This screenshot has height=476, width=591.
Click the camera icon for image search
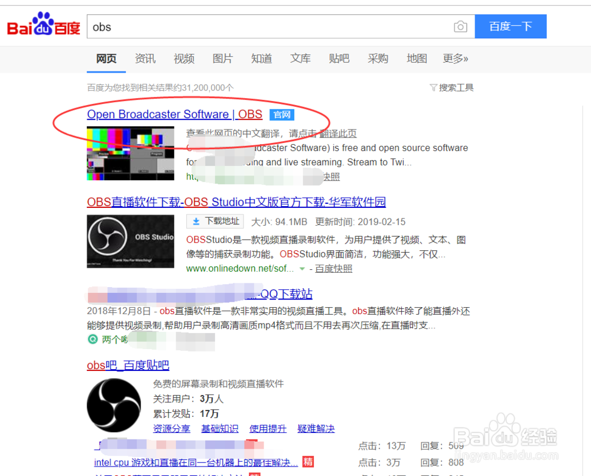coord(460,27)
